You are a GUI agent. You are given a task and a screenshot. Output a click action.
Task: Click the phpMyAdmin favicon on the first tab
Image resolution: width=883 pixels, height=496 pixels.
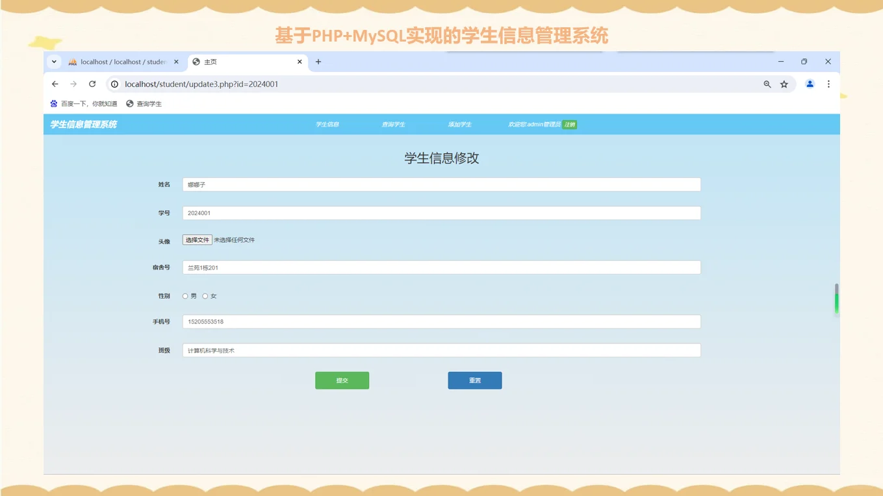click(x=72, y=62)
